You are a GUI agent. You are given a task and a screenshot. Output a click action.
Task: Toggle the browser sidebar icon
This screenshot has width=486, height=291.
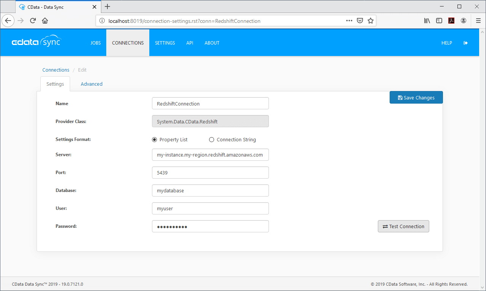(x=439, y=21)
